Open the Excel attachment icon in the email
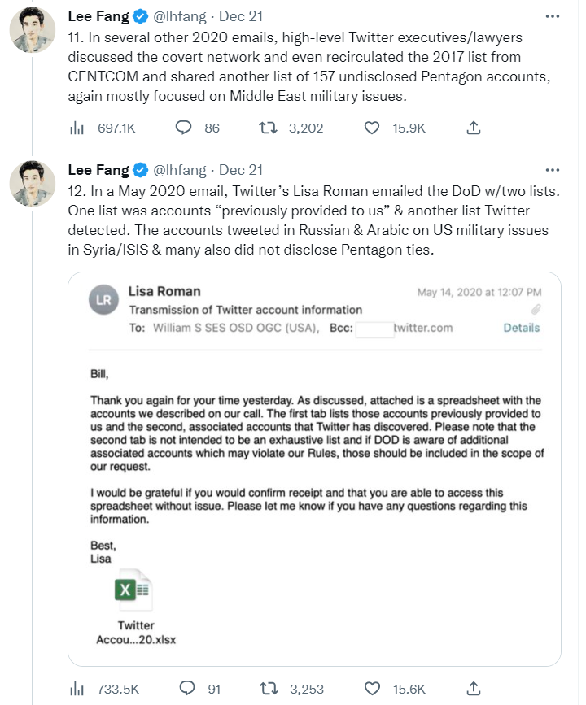Viewport: 586px width, 705px height. 133,590
